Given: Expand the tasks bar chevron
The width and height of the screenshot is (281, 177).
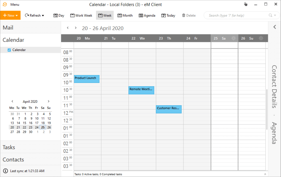Looking at the screenshot, I should (265, 174).
